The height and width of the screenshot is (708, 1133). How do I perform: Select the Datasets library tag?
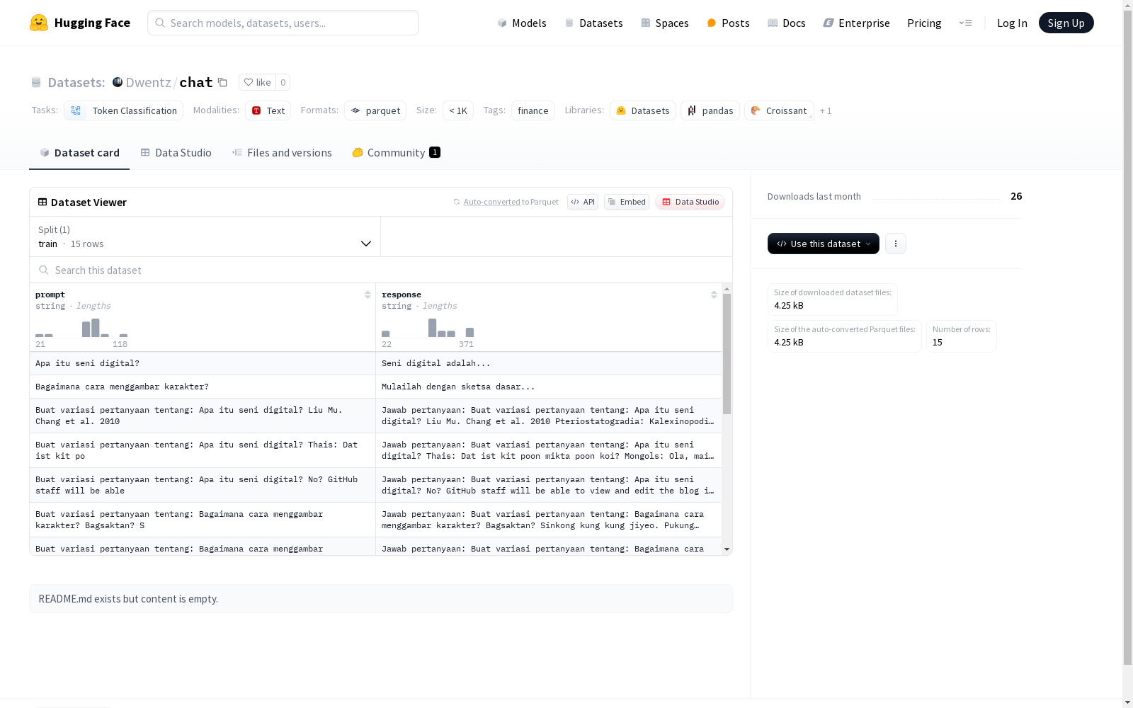click(x=643, y=110)
